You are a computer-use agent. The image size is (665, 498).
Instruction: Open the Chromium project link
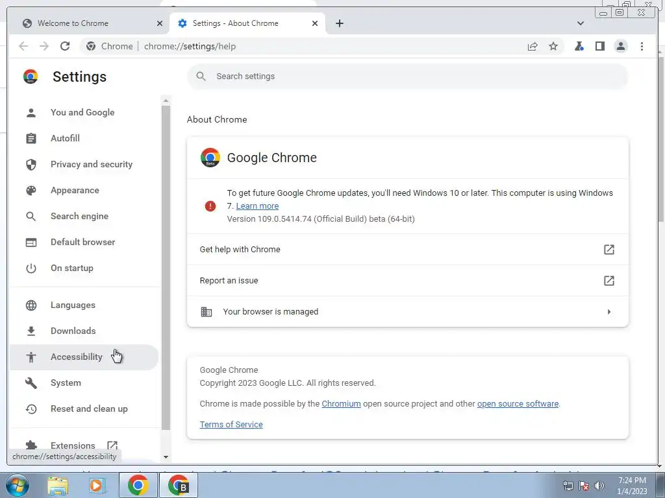pyautogui.click(x=341, y=404)
